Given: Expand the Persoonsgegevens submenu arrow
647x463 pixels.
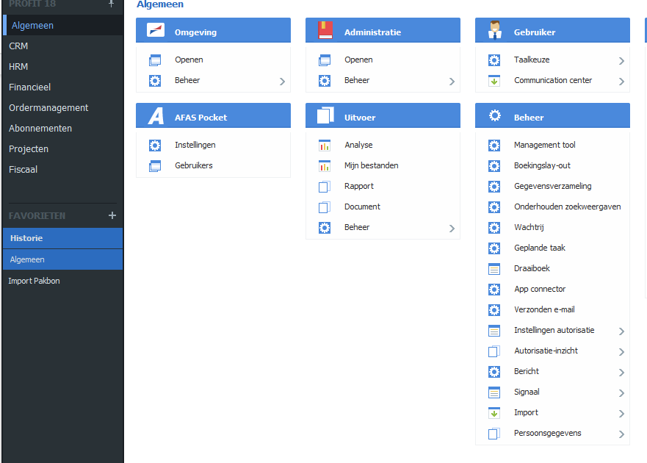Looking at the screenshot, I should pyautogui.click(x=621, y=434).
